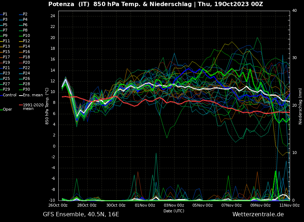Select the 26Oct 00z date tick label
This screenshot has width=304, height=222.
click(58, 206)
